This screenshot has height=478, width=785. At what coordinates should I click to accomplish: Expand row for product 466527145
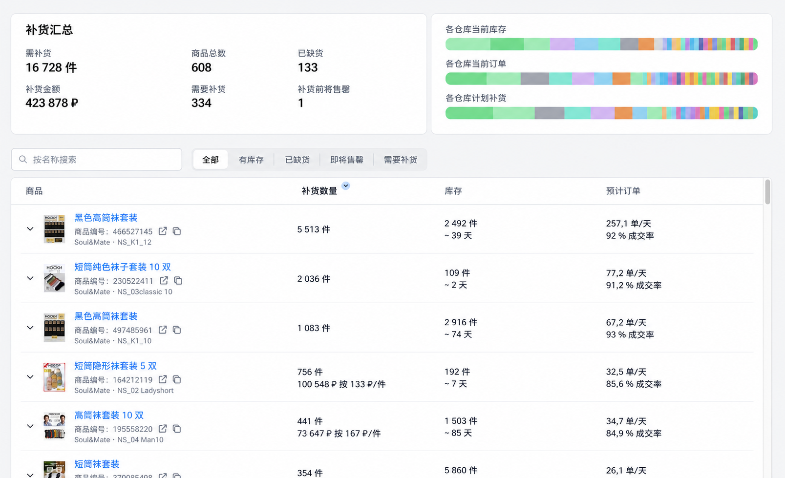pos(30,229)
